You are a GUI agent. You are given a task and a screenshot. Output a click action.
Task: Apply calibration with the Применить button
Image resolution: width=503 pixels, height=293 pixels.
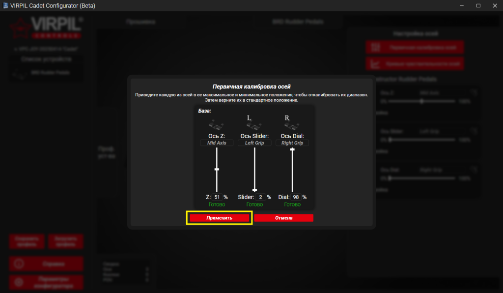point(219,218)
